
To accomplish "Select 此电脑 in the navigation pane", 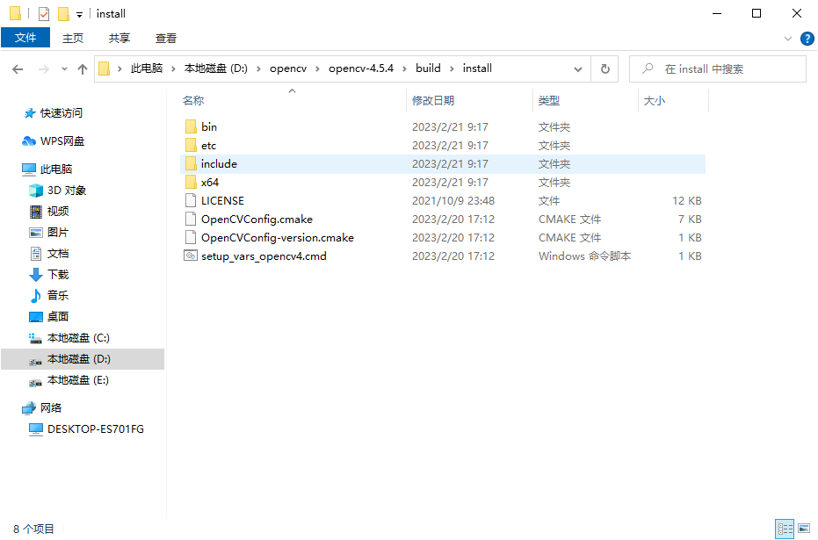I will (x=56, y=169).
